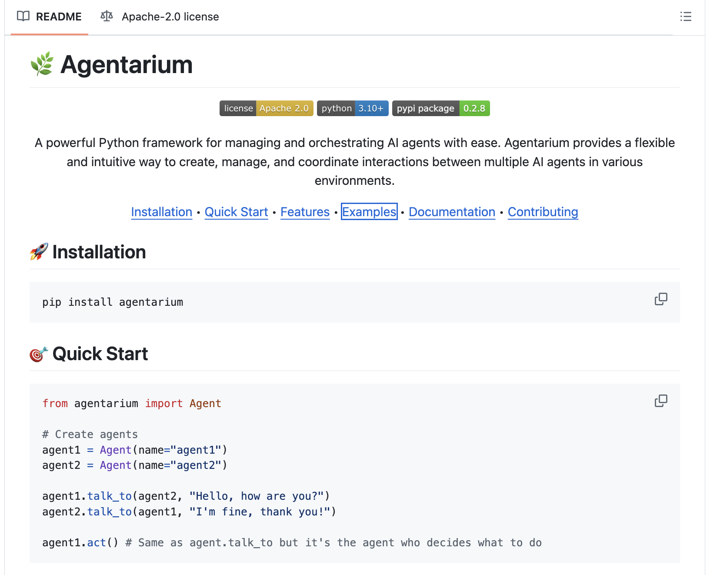The height and width of the screenshot is (575, 707).
Task: Open the Examples section link
Action: pos(369,212)
